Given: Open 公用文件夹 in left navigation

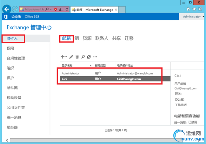Looking at the screenshot, I should 16,108.
